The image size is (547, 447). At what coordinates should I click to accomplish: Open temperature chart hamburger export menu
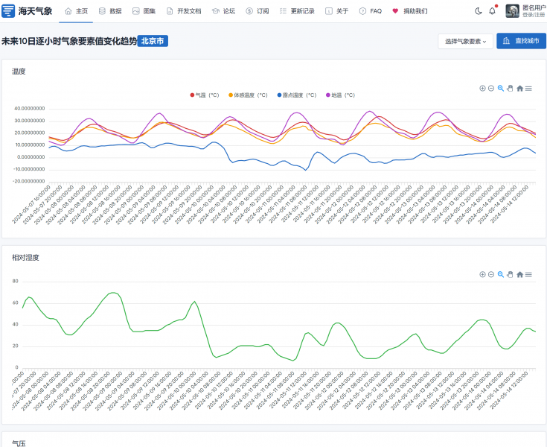click(528, 88)
